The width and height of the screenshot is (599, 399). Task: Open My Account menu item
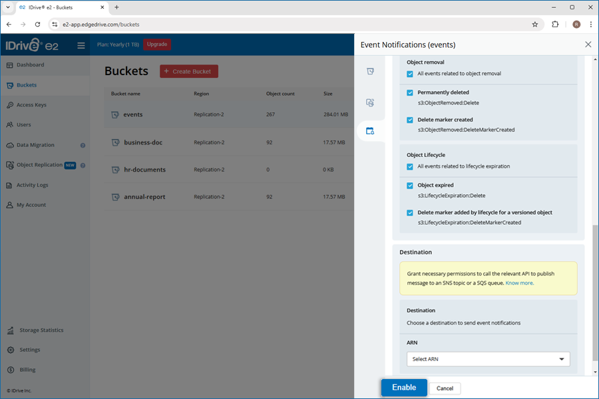coord(31,205)
